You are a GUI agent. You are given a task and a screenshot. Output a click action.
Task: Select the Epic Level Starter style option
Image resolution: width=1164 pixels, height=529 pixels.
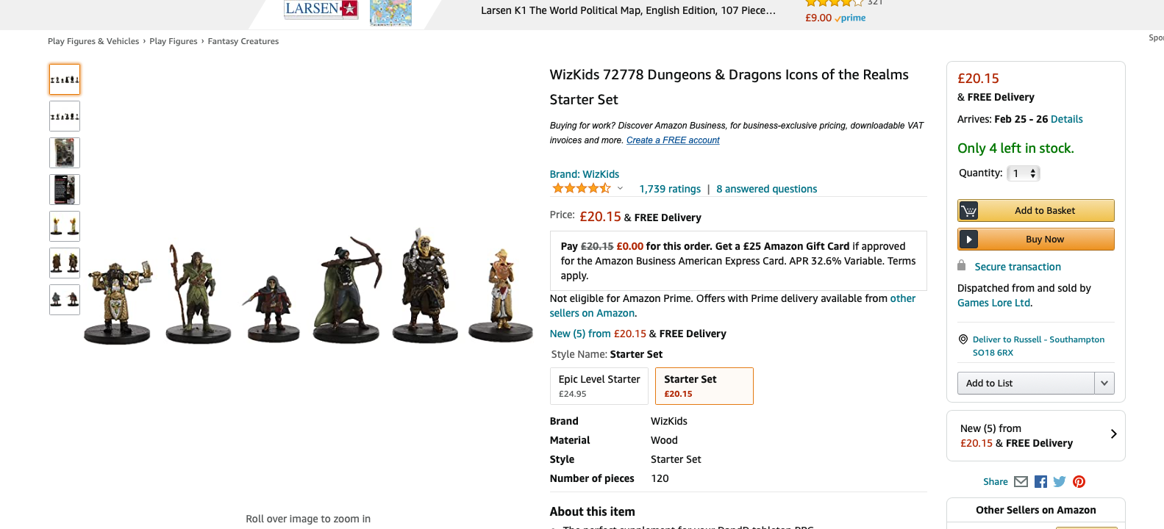click(599, 386)
